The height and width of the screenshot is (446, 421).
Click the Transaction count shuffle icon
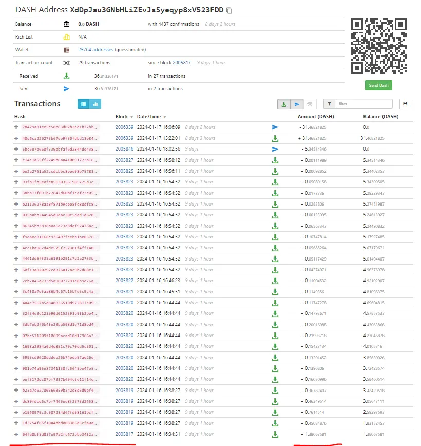click(66, 63)
